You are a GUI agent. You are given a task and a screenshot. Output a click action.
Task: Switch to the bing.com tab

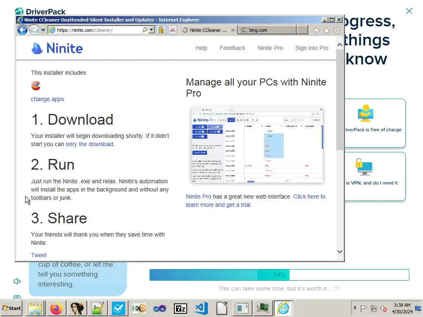pyautogui.click(x=267, y=30)
